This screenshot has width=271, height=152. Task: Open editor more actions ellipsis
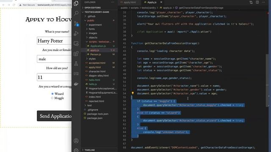pyautogui.click(x=263, y=2)
